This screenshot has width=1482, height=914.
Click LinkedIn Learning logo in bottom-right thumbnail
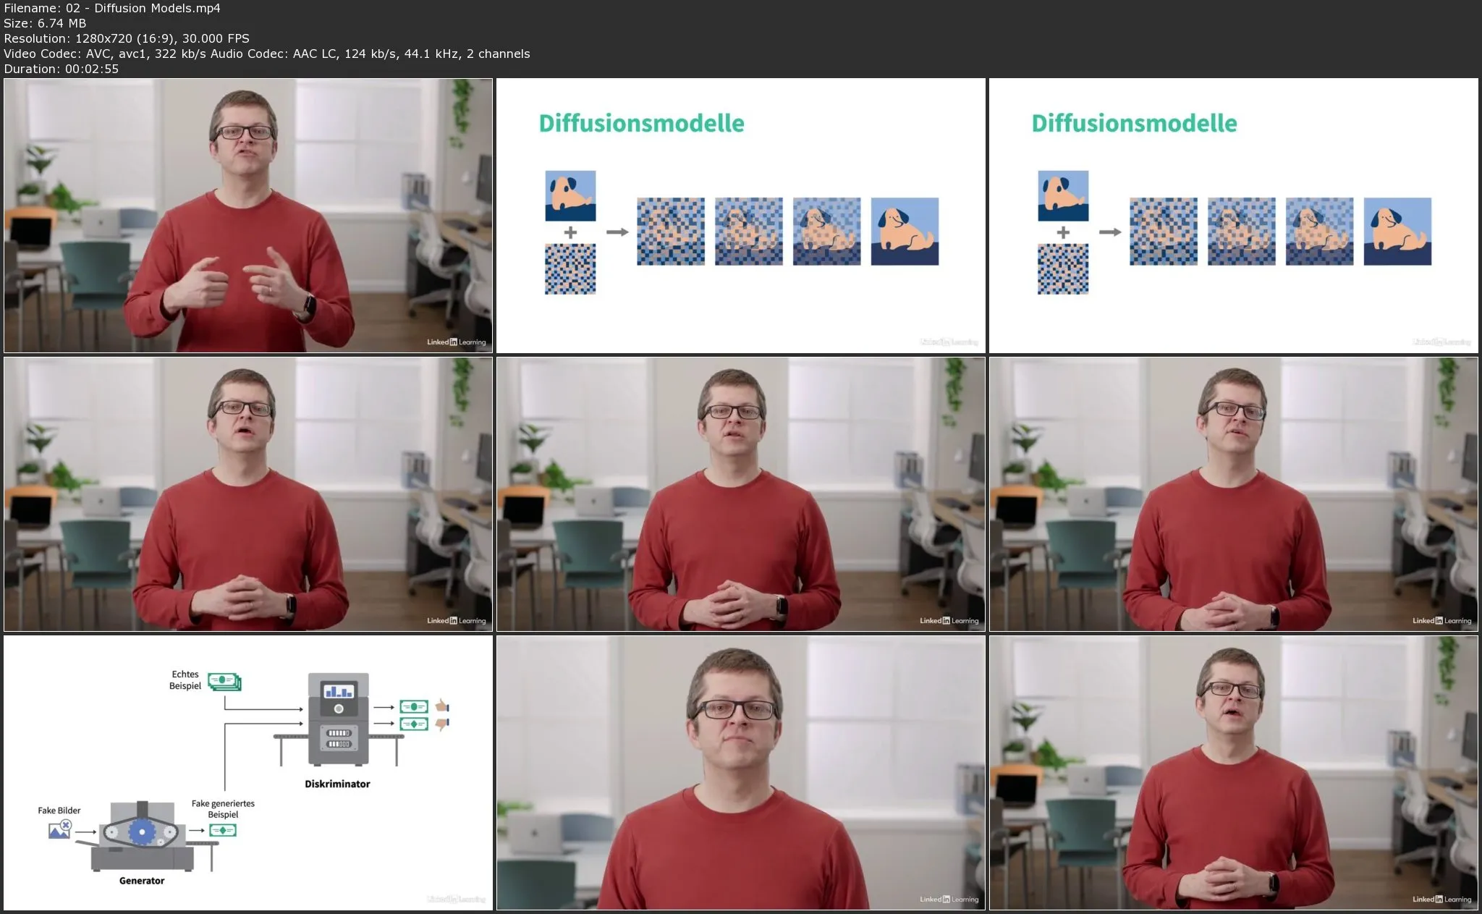tap(1441, 900)
